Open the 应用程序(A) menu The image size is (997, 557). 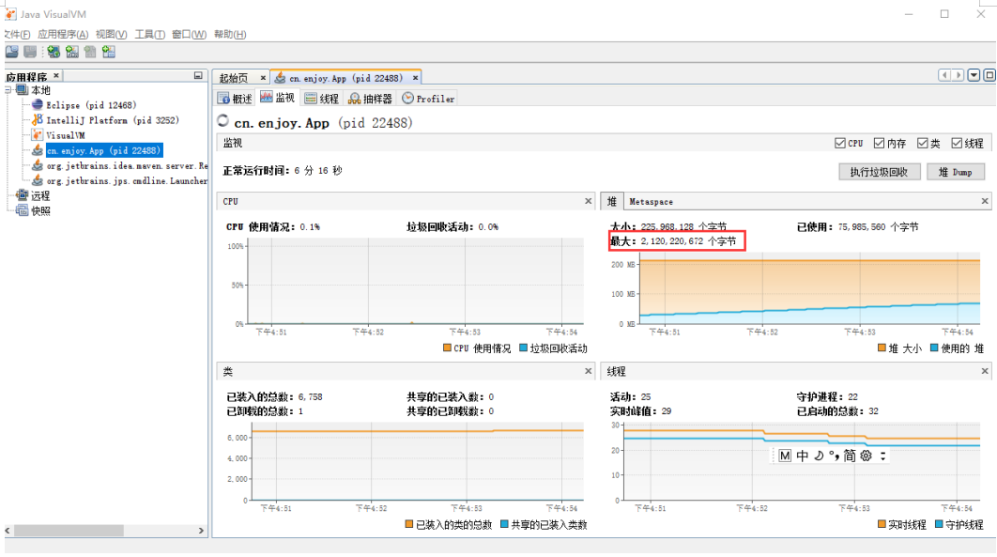tap(63, 35)
